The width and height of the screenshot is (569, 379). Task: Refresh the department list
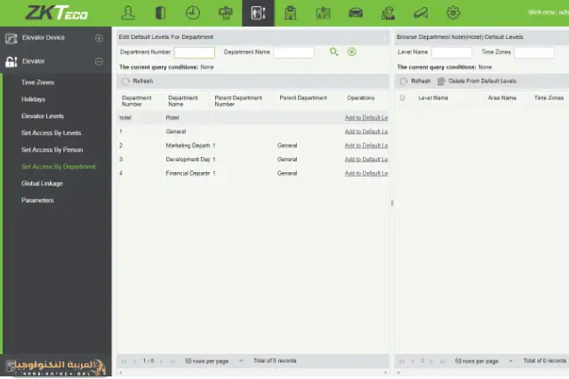[138, 81]
